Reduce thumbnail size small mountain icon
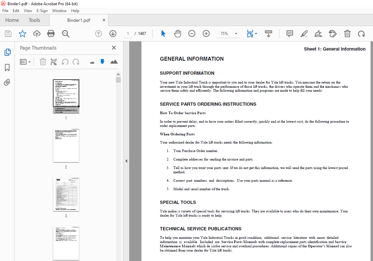This screenshot has height=261, width=373. point(92,63)
